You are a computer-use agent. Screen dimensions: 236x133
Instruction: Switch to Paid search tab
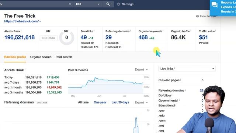coord(64,57)
